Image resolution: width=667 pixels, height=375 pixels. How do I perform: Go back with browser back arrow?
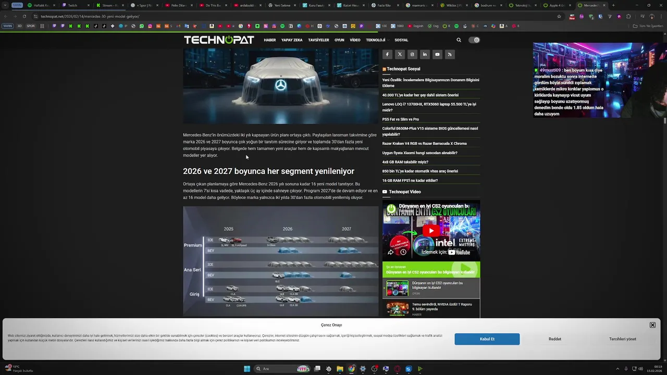coord(5,16)
